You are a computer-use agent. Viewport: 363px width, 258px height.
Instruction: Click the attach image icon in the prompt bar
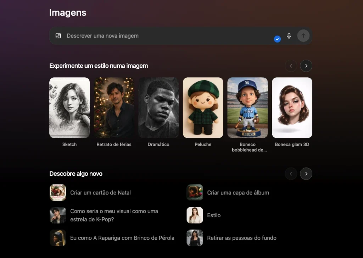click(x=58, y=35)
